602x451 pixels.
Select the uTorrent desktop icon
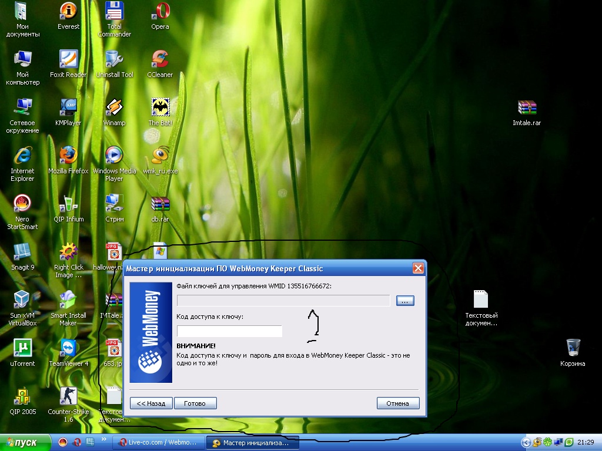[x=22, y=348]
